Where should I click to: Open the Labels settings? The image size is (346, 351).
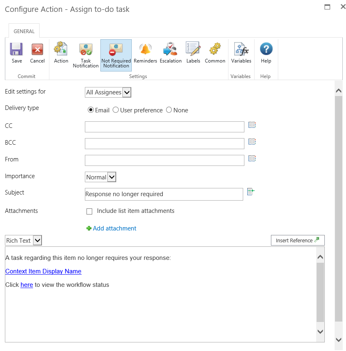tap(193, 53)
